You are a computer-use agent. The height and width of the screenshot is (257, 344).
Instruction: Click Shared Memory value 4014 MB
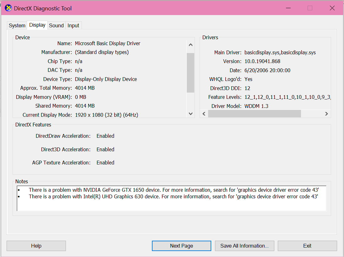85,106
